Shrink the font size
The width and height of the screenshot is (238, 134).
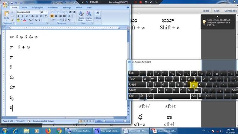[40, 20]
